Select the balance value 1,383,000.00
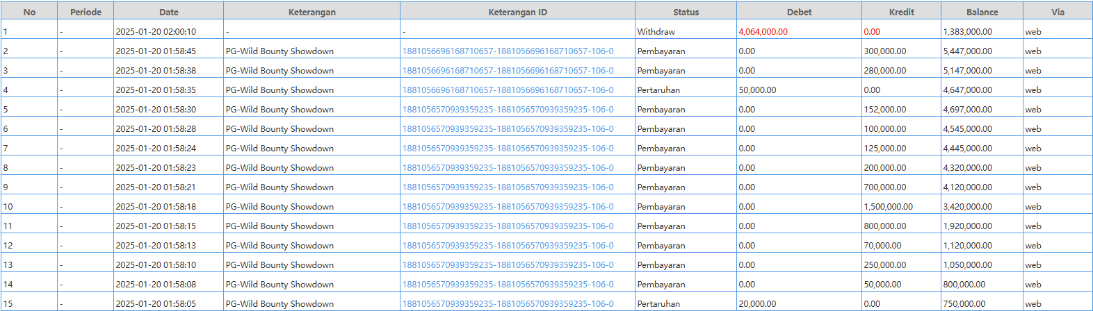Image resolution: width=1093 pixels, height=311 pixels. tap(968, 32)
